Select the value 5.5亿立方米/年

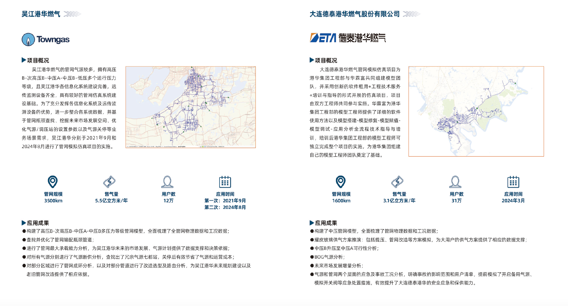[x=111, y=201]
